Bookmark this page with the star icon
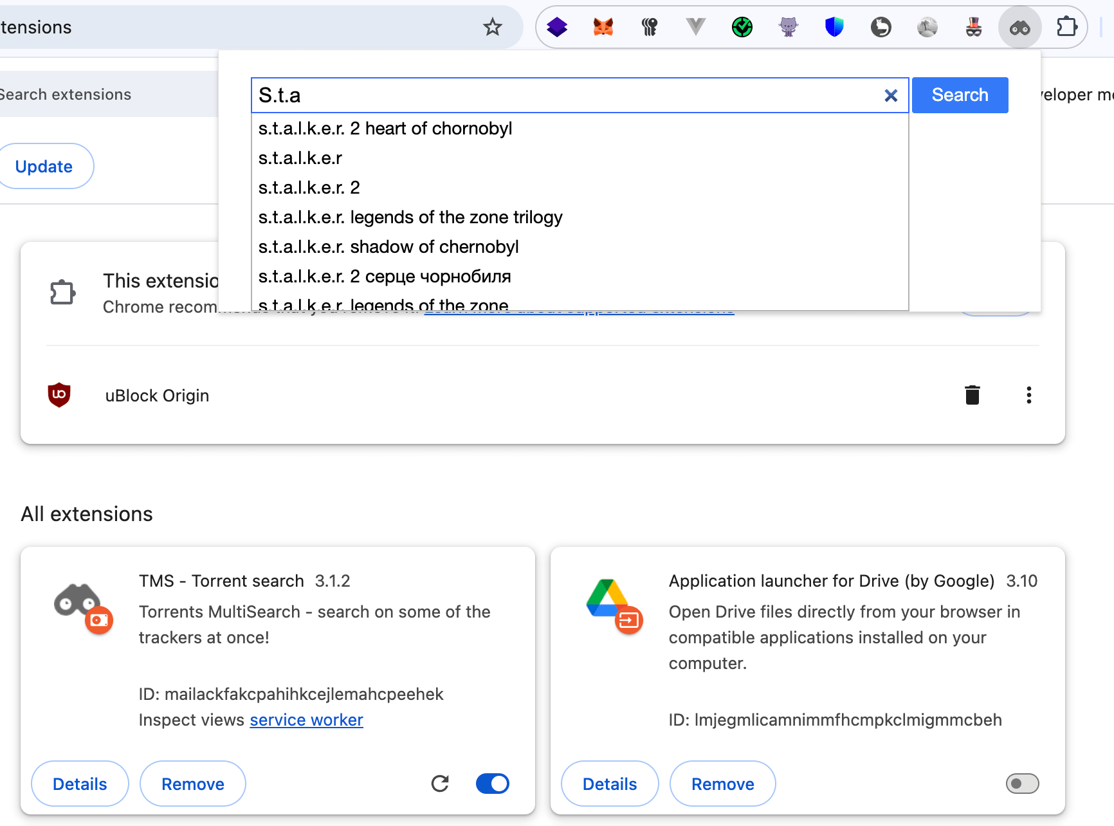1114x826 pixels. (492, 27)
